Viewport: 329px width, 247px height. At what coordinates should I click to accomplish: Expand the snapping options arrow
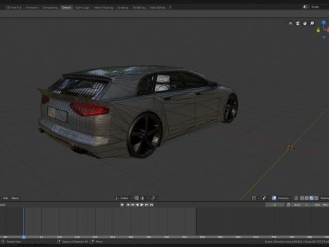coord(147,198)
